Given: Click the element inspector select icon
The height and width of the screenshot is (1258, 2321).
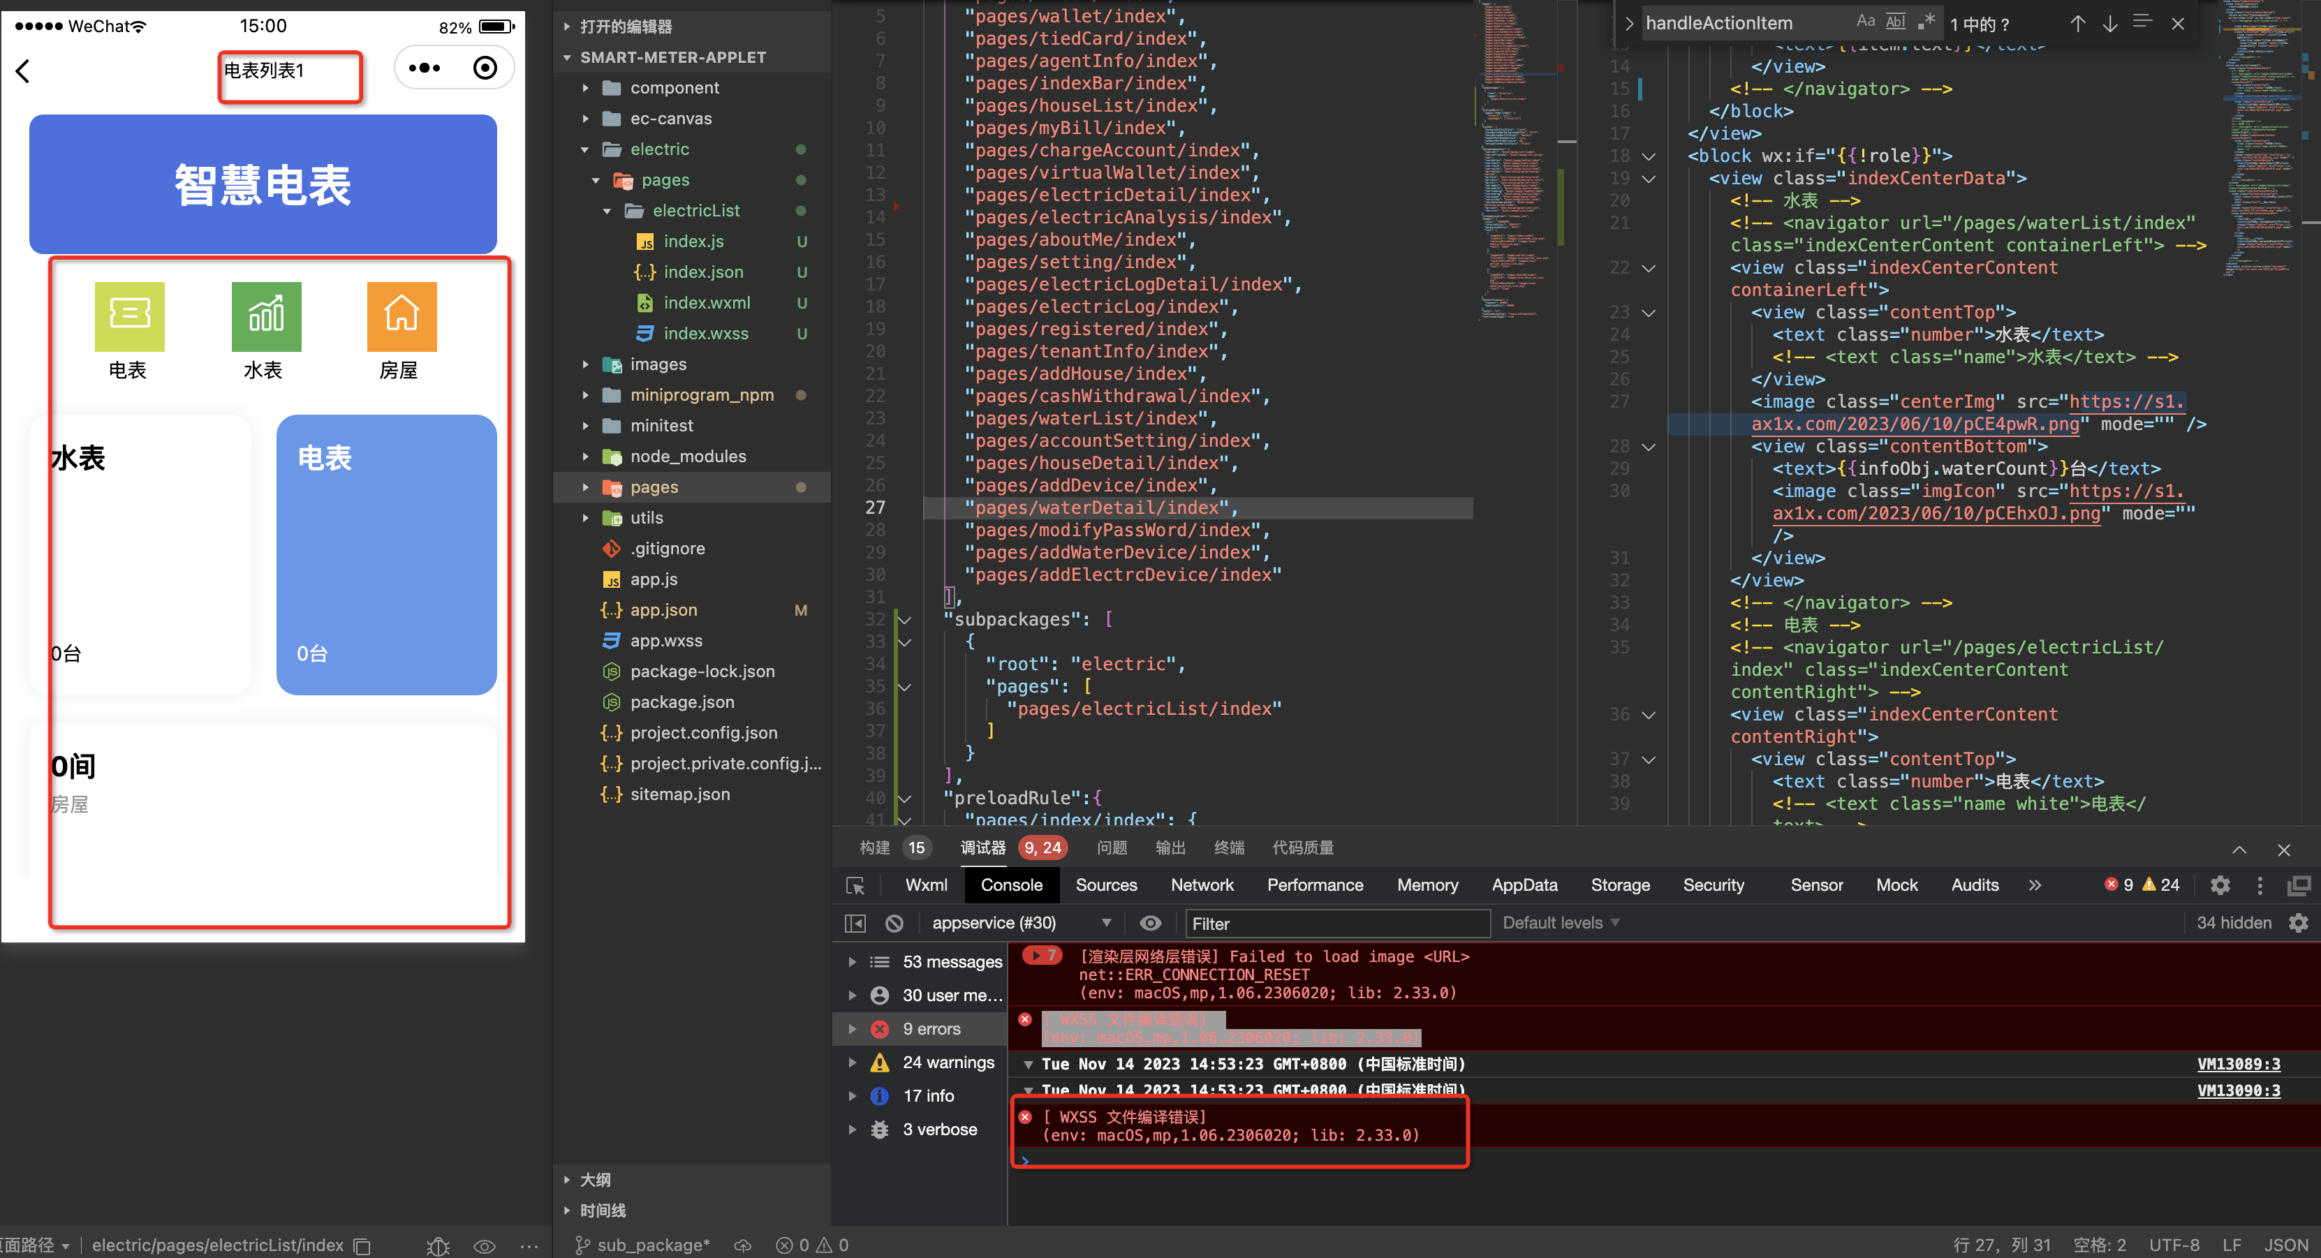Looking at the screenshot, I should 855,885.
